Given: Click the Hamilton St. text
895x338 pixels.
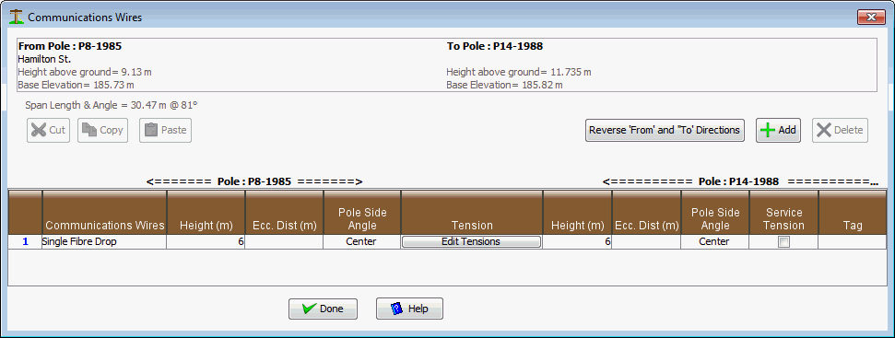Looking at the screenshot, I should pyautogui.click(x=44, y=59).
